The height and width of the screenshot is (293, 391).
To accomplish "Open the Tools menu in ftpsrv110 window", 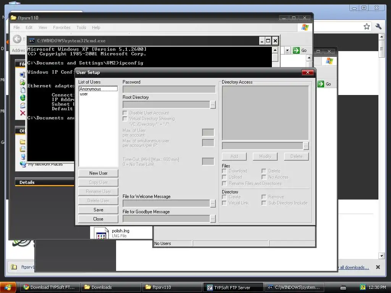I will point(81,27).
